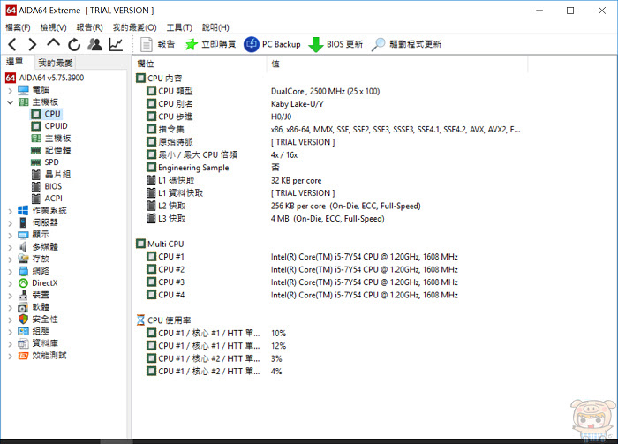Open the 說明(H) menu
Screen dimensions: 618x444
tap(215, 27)
